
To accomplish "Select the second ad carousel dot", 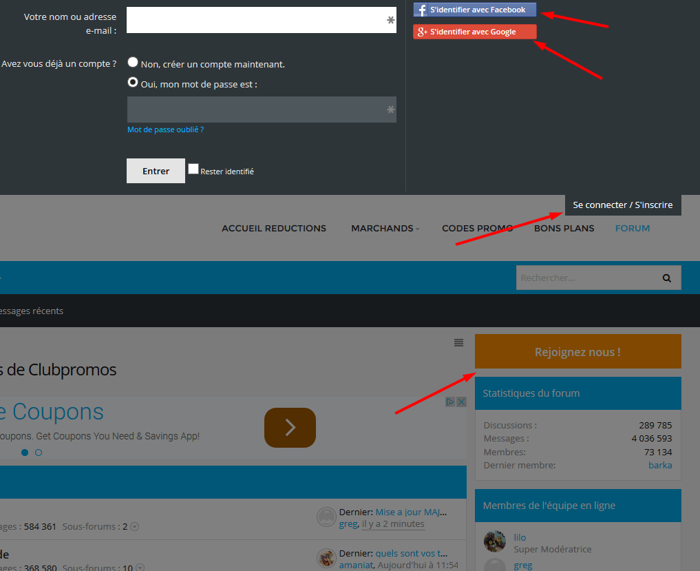I will point(39,453).
